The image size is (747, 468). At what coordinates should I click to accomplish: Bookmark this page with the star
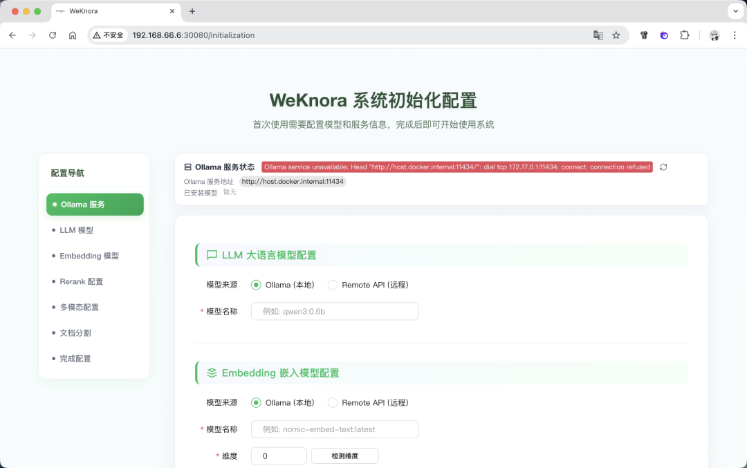[616, 35]
